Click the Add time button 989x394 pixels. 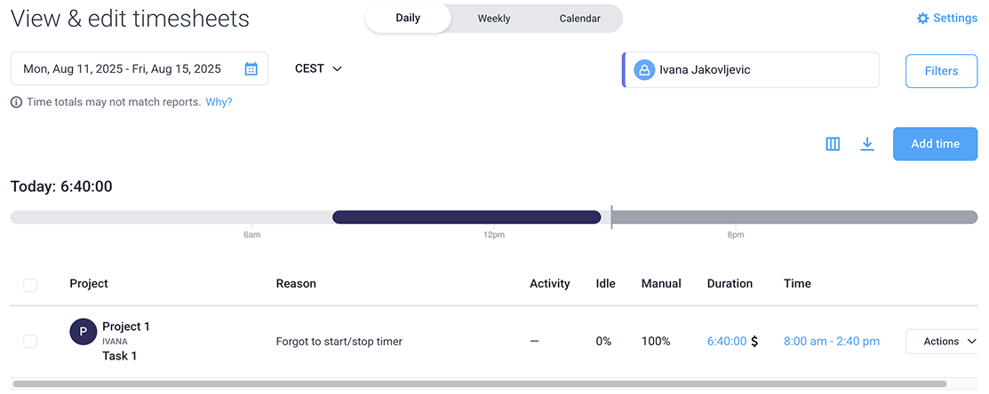tap(934, 144)
